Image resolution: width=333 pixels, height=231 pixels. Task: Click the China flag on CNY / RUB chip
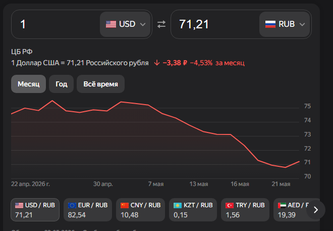click(x=125, y=205)
